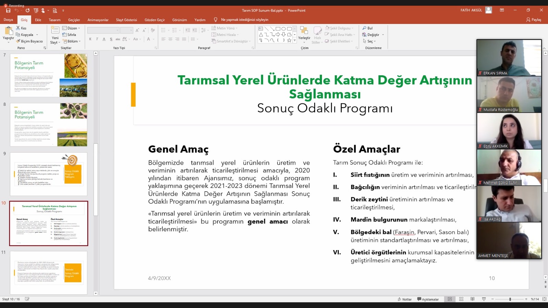Click the zoom out minus button

[x=493, y=299]
